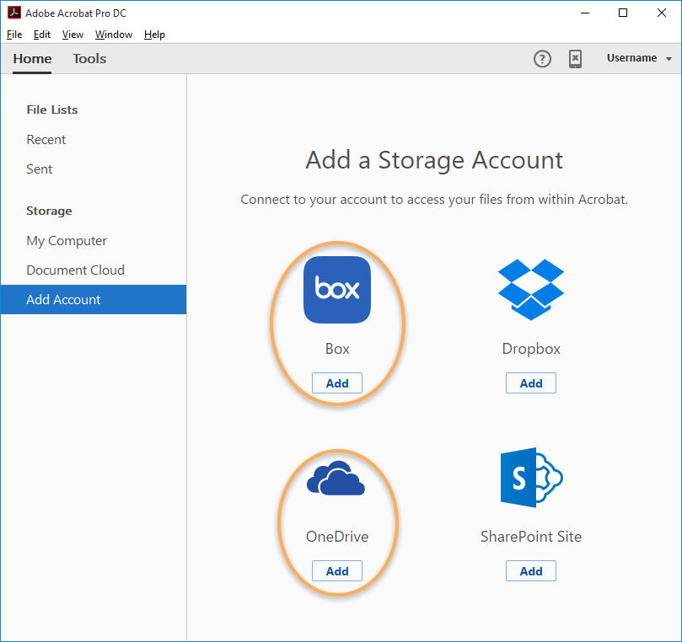Open Document Cloud from the sidebar
The height and width of the screenshot is (642, 682).
click(x=75, y=270)
